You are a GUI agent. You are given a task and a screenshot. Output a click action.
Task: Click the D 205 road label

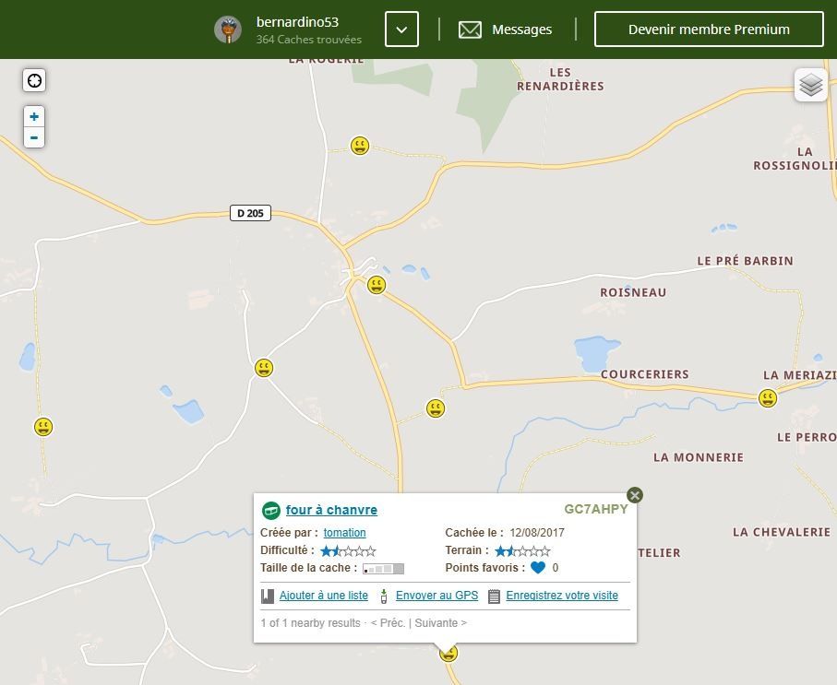coord(250,213)
